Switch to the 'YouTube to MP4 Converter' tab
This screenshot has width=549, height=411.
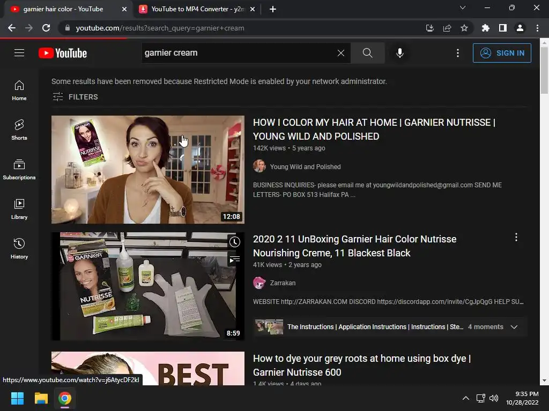click(x=198, y=9)
